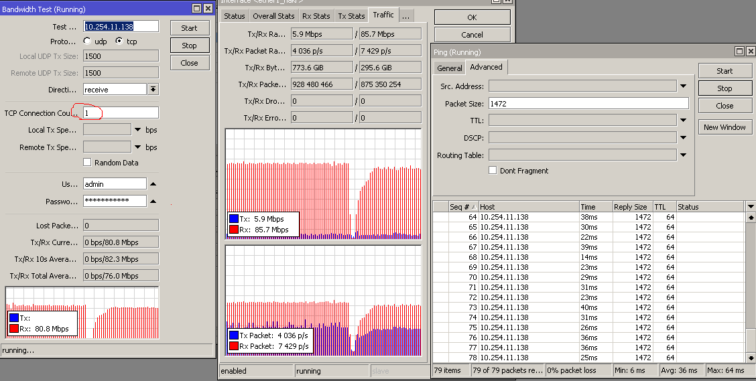Image resolution: width=756 pixels, height=381 pixels.
Task: Open the Direction dropdown arrow
Action: [153, 90]
